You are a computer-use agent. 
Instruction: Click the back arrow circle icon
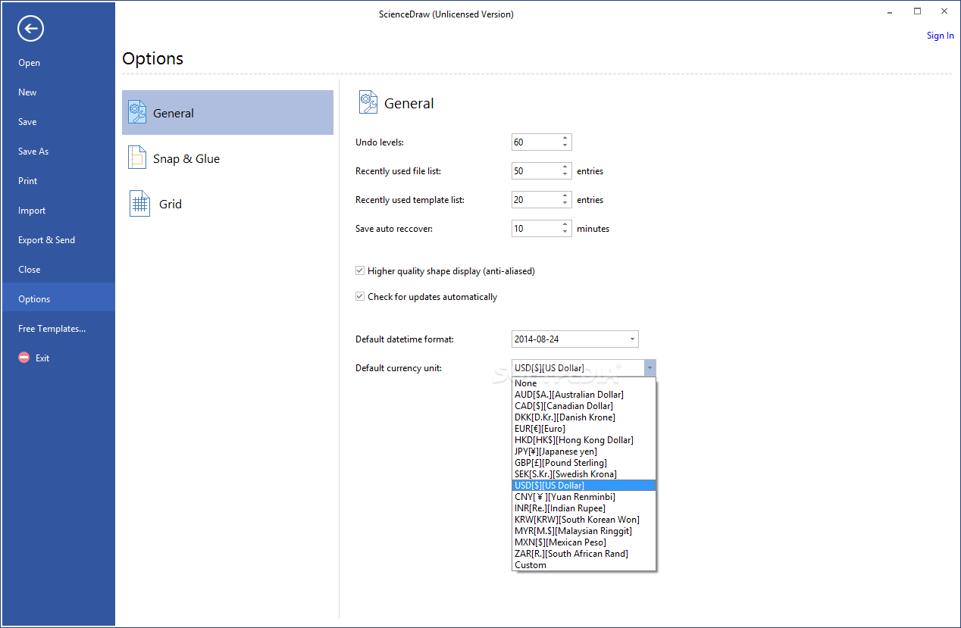click(30, 29)
